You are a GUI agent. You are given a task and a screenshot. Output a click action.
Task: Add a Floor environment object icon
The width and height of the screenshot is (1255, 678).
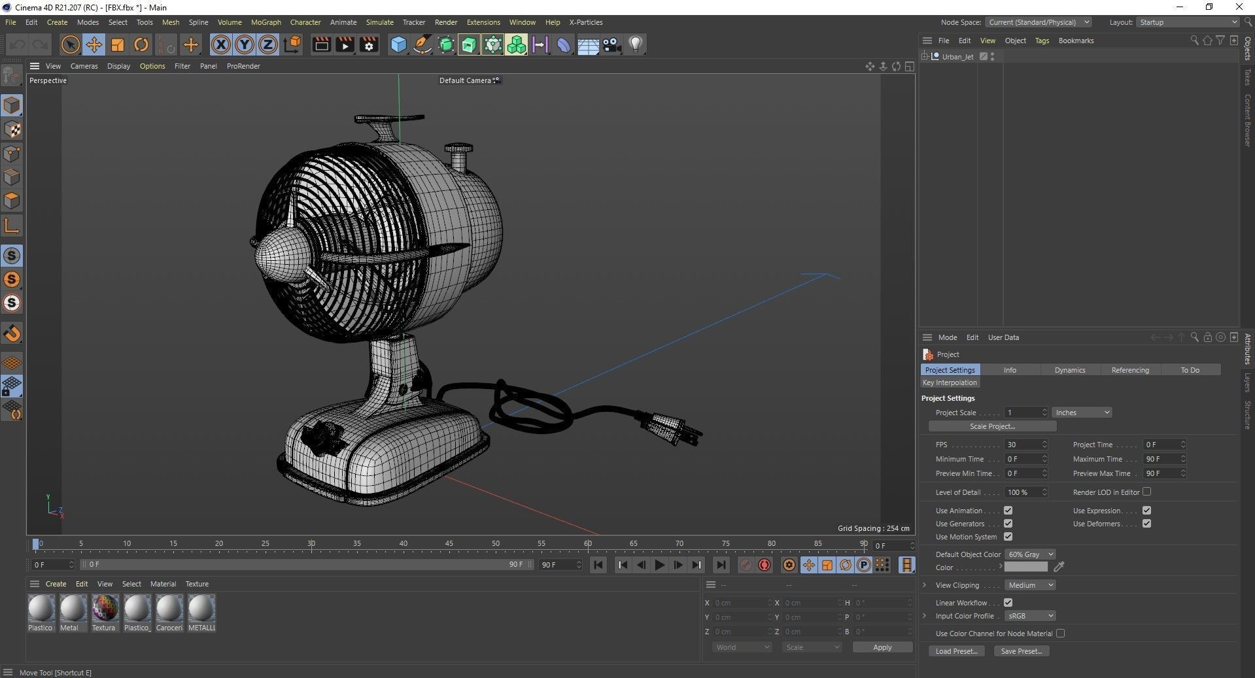pyautogui.click(x=588, y=44)
